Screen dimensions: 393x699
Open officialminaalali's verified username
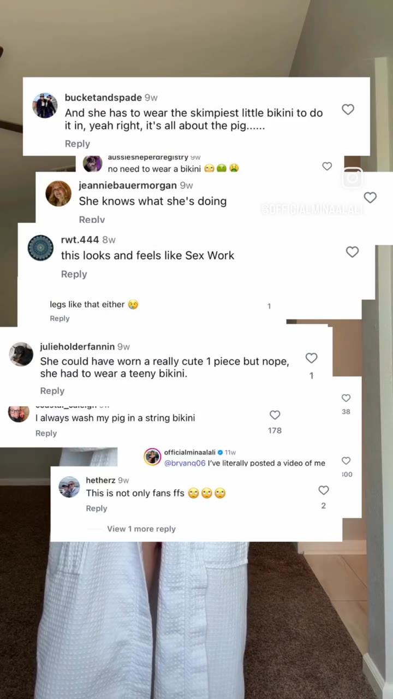(190, 453)
